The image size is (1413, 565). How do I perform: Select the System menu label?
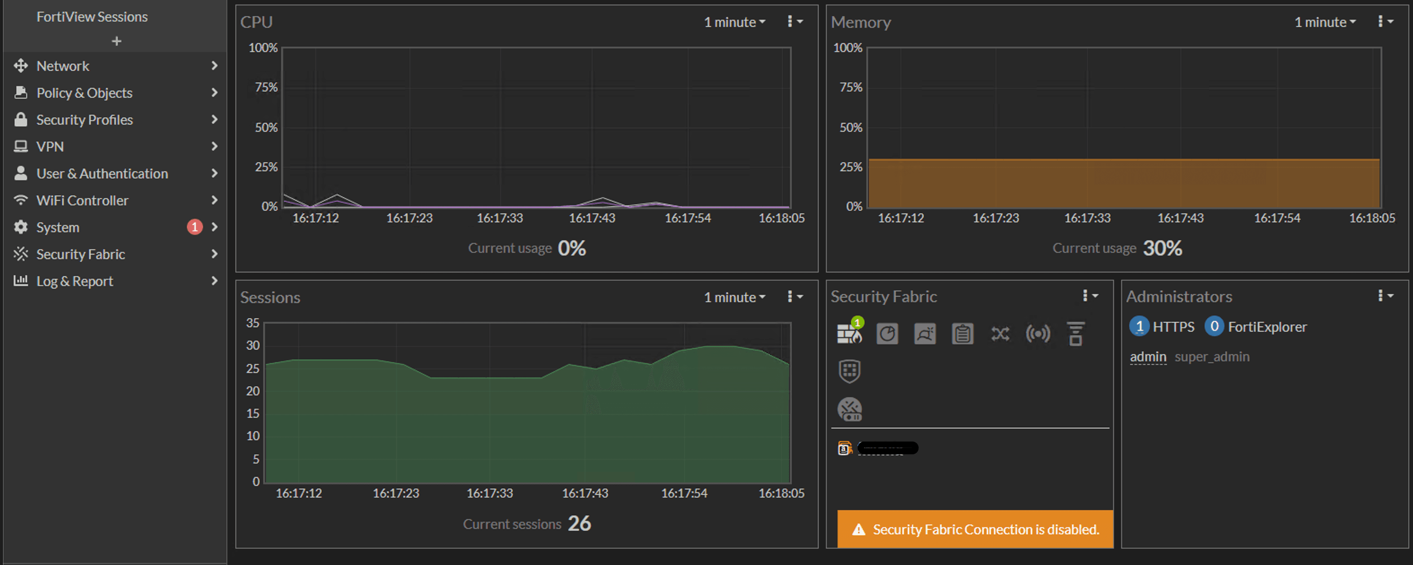point(57,227)
